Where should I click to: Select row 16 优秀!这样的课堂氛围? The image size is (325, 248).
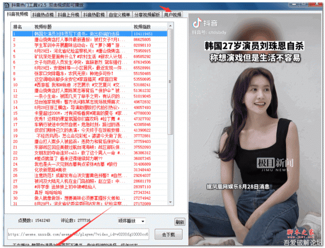pos(89,119)
